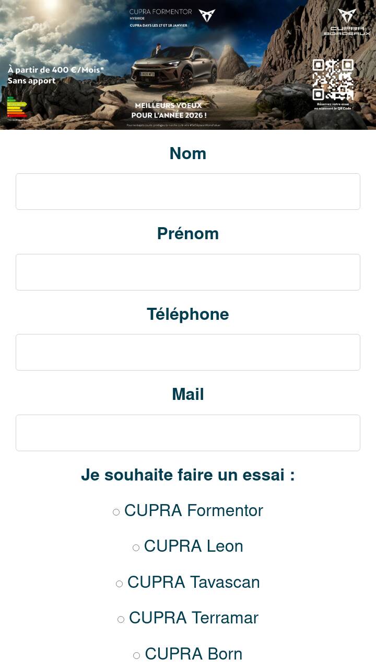Image resolution: width=376 pixels, height=670 pixels.
Task: Click into the Mail text field
Action: click(x=188, y=433)
